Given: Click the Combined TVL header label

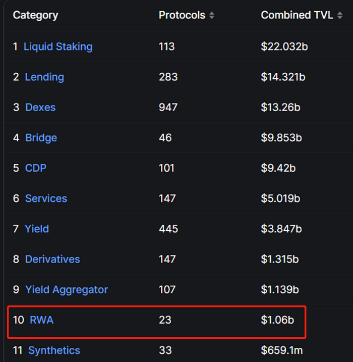Looking at the screenshot, I should coord(297,15).
